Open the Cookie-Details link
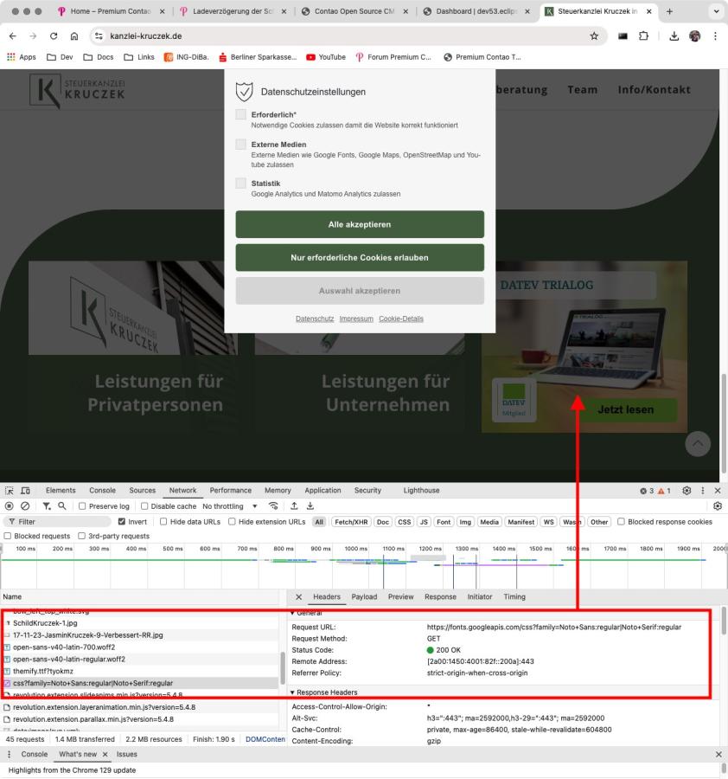Screen dimensions: 728x779 pyautogui.click(x=401, y=319)
